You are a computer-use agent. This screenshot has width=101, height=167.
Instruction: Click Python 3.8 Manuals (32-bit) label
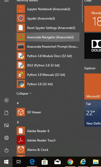pos(46,75)
